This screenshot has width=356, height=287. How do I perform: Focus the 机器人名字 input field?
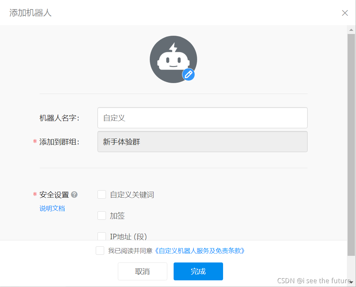[x=202, y=118]
